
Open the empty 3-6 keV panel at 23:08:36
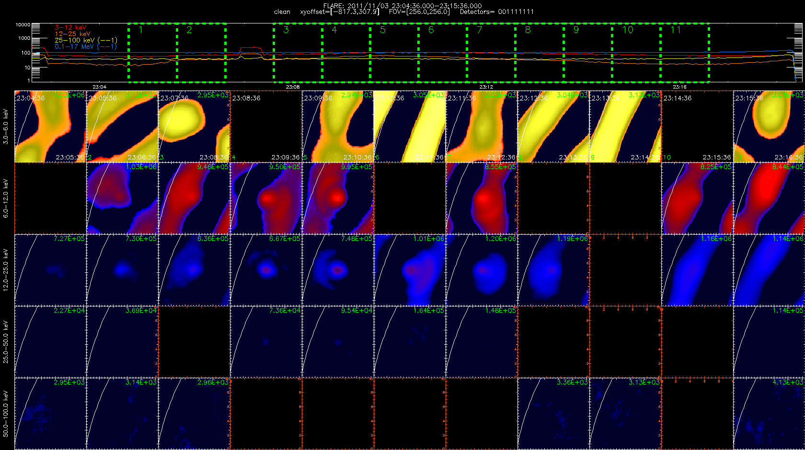[x=266, y=126]
